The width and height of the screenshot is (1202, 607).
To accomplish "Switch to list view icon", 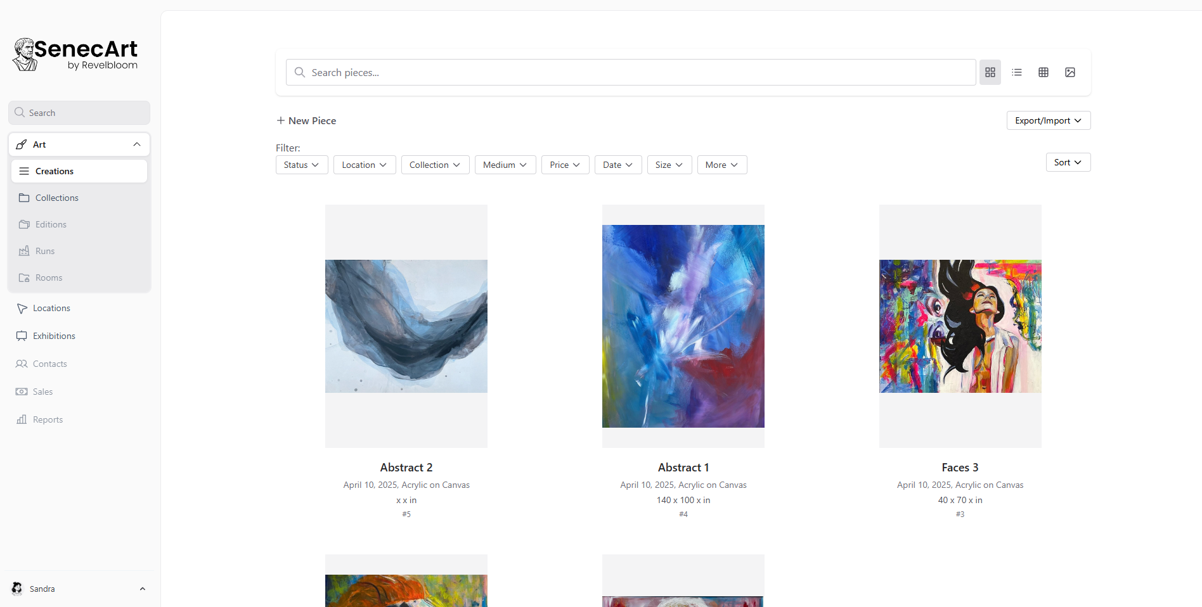I will 1016,72.
